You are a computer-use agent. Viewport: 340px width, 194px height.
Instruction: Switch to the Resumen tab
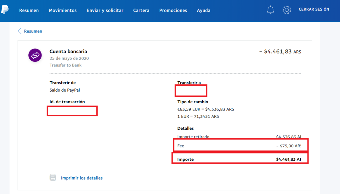[29, 10]
